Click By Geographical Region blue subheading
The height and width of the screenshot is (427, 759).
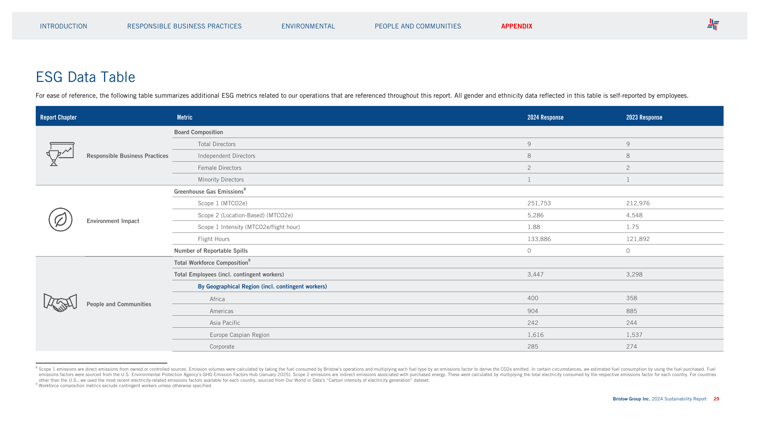pos(262,287)
